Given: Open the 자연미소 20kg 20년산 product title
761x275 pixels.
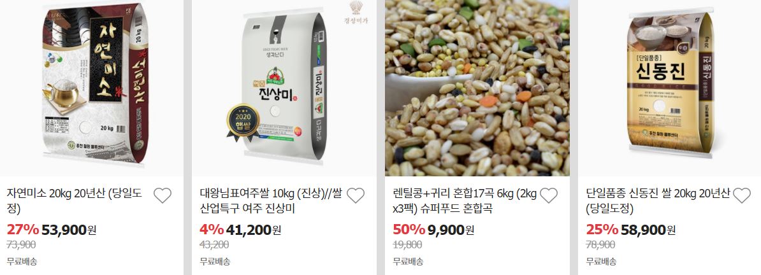Looking at the screenshot, I should coord(75,201).
